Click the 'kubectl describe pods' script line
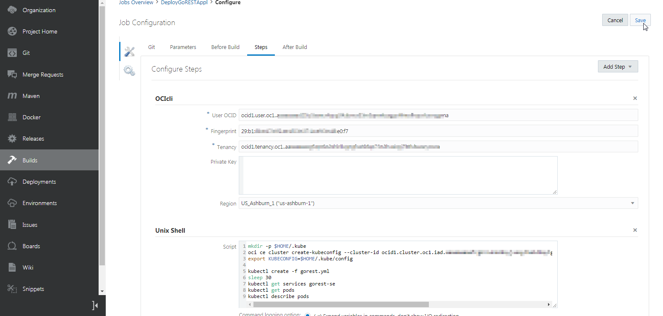Image resolution: width=663 pixels, height=316 pixels. click(x=278, y=296)
